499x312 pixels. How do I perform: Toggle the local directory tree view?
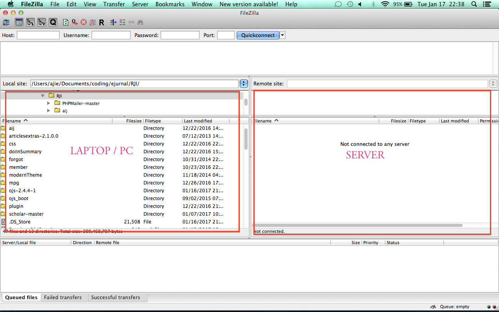coord(30,22)
